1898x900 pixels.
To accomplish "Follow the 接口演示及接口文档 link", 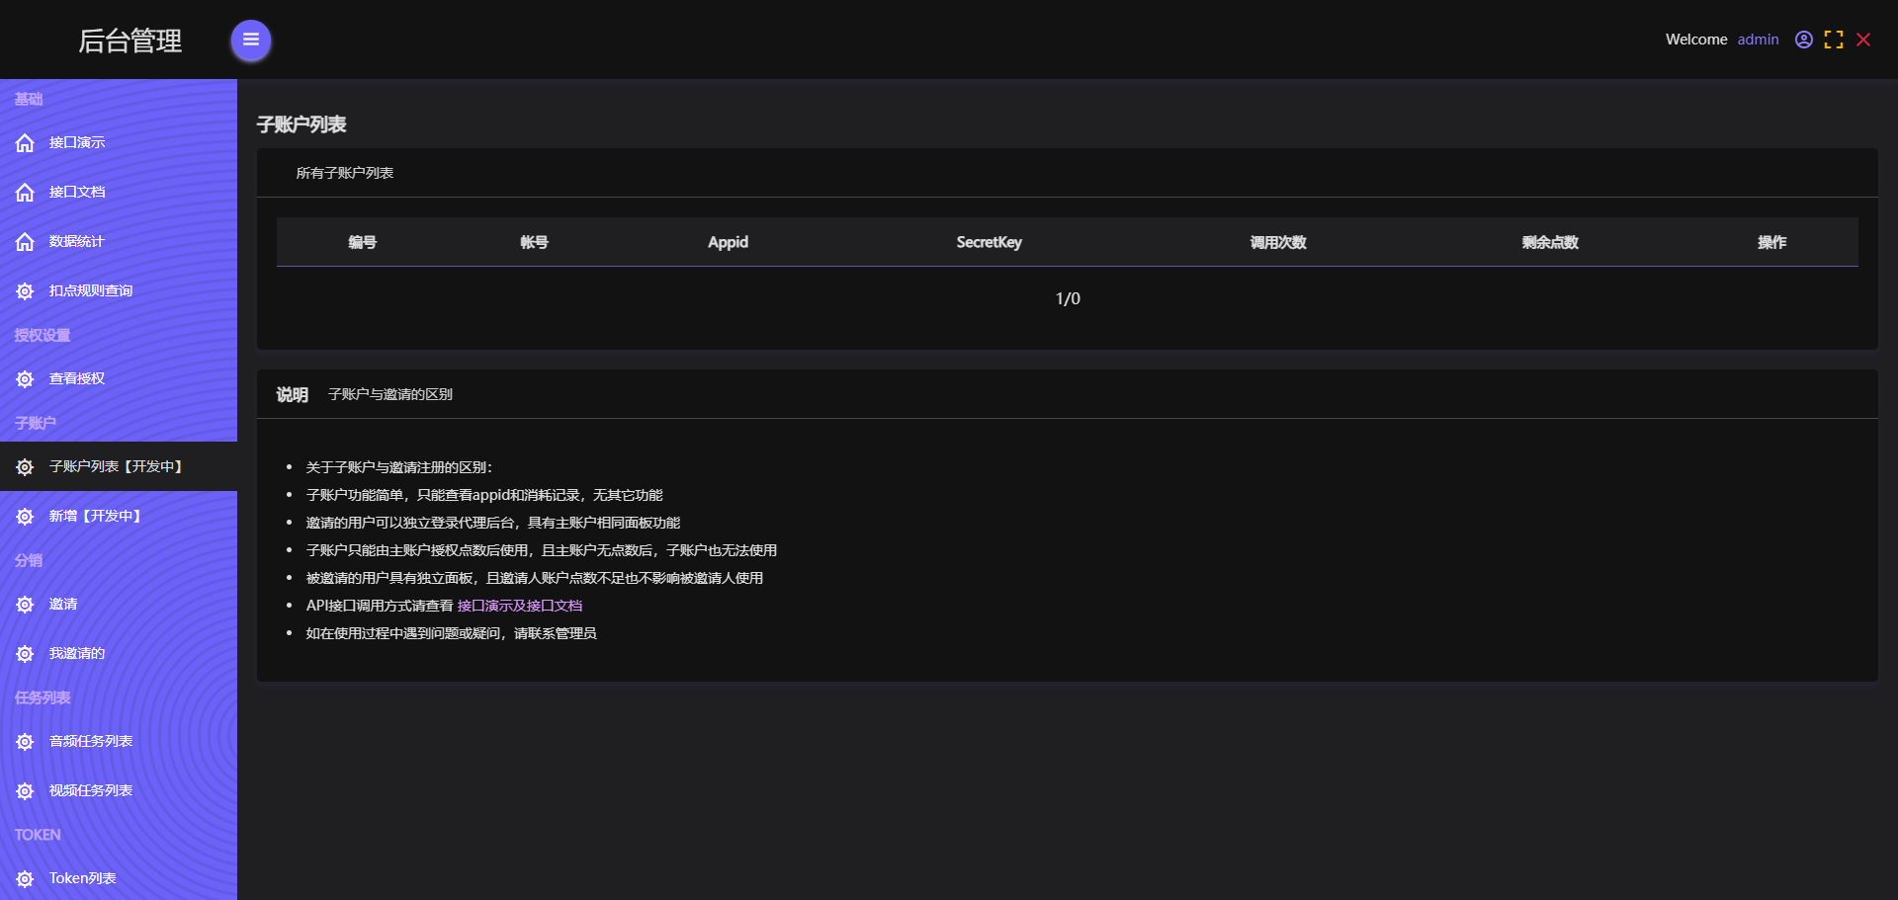I will (520, 606).
